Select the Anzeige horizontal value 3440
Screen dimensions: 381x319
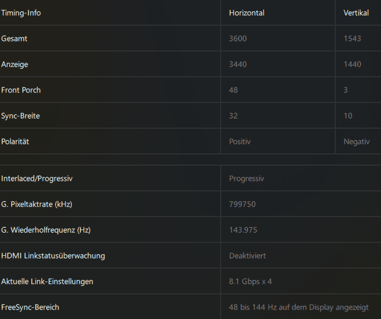coord(237,64)
